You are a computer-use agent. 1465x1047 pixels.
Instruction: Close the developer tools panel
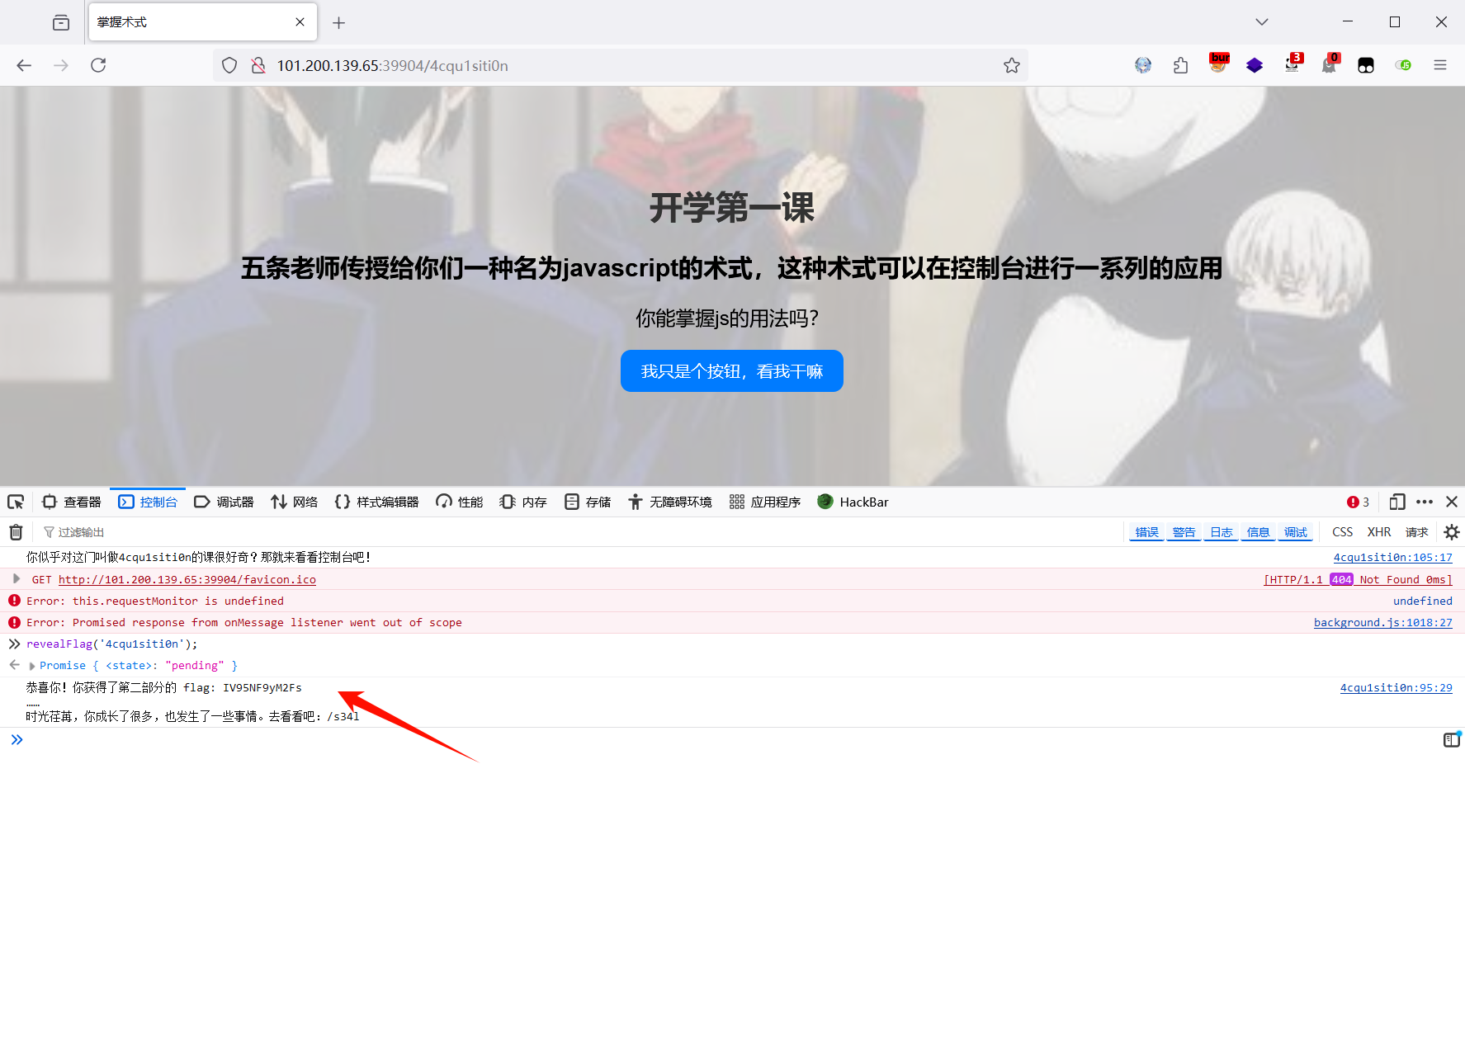coord(1452,502)
